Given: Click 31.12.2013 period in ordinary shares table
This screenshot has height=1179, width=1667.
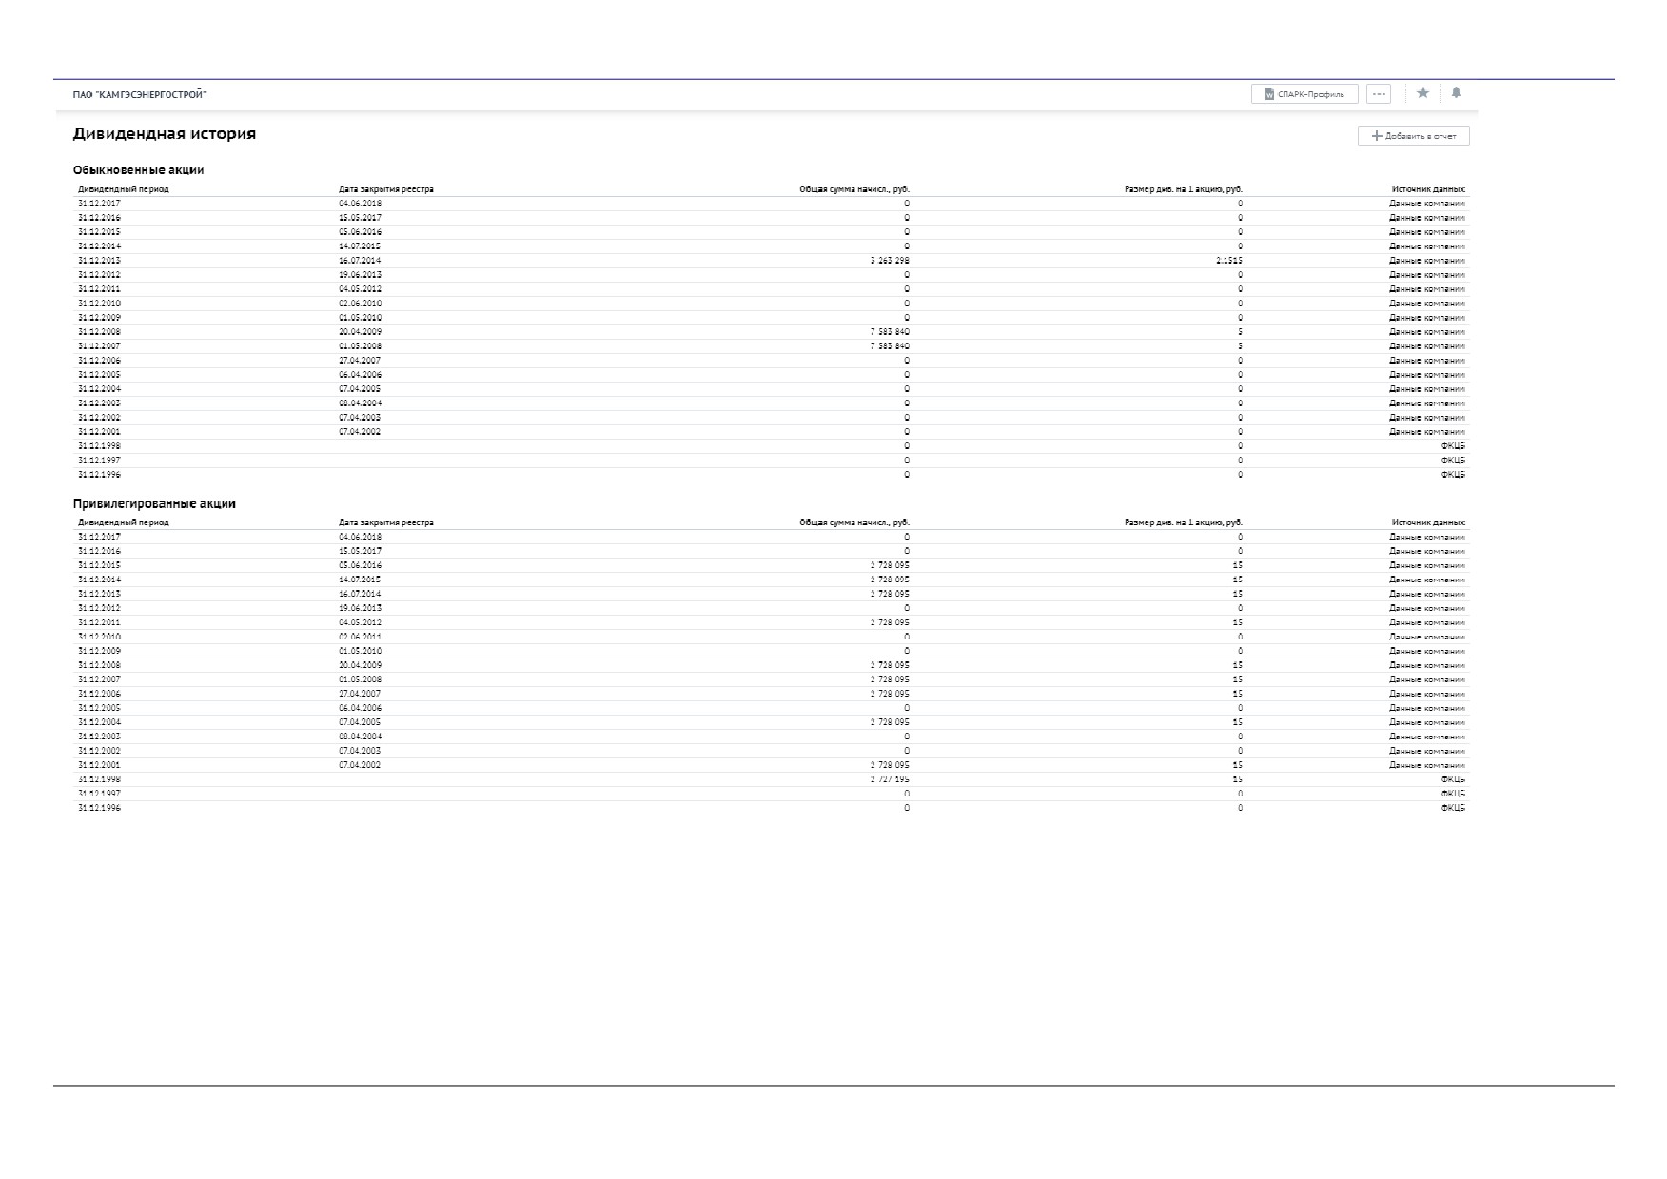Looking at the screenshot, I should (x=99, y=261).
